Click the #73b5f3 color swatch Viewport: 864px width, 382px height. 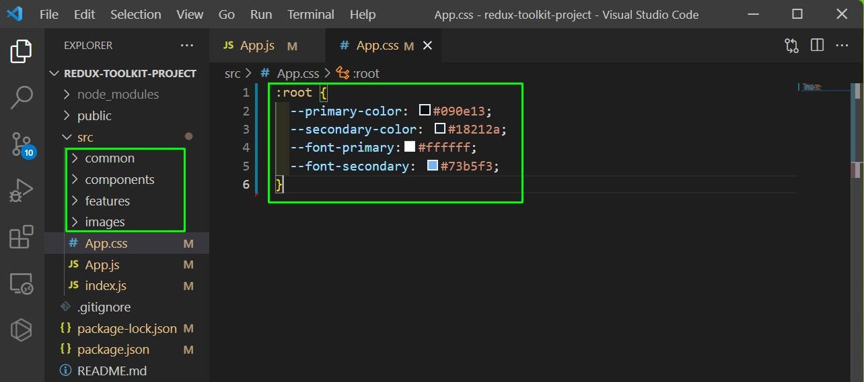[x=433, y=166]
